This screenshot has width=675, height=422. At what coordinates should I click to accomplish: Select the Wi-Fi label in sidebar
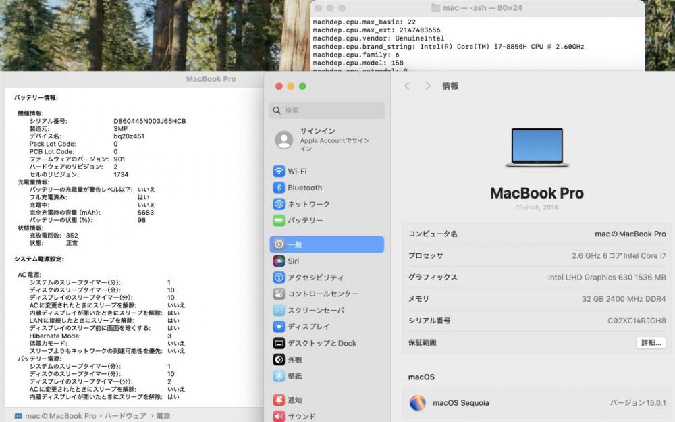297,172
